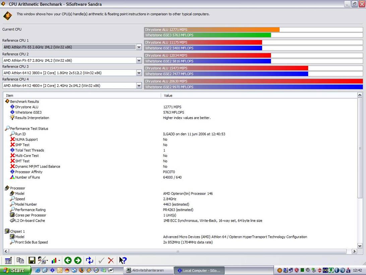The height and width of the screenshot is (275, 366).
Task: Expand the Reference CPU 4 dropdown list
Action: point(139,86)
